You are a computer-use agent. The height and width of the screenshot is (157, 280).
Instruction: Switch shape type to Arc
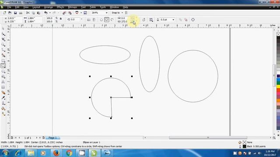tap(112, 20)
